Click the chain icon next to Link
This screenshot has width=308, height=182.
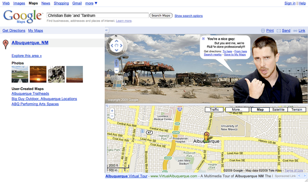click(295, 31)
